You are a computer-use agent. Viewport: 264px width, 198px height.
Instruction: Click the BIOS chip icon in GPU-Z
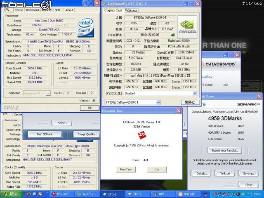(173, 35)
